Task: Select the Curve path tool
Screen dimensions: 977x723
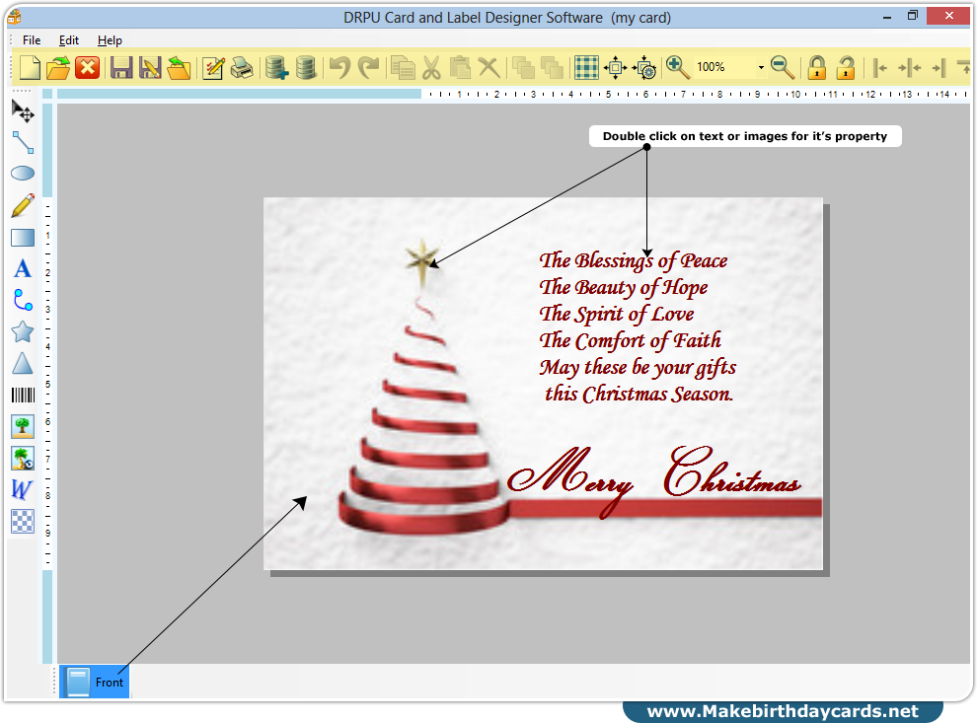Action: [x=23, y=300]
